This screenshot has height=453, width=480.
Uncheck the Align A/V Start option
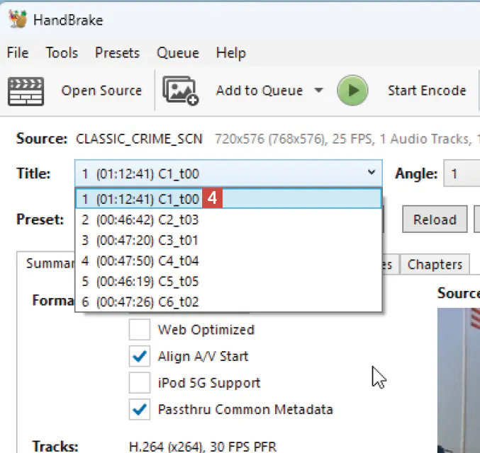140,356
